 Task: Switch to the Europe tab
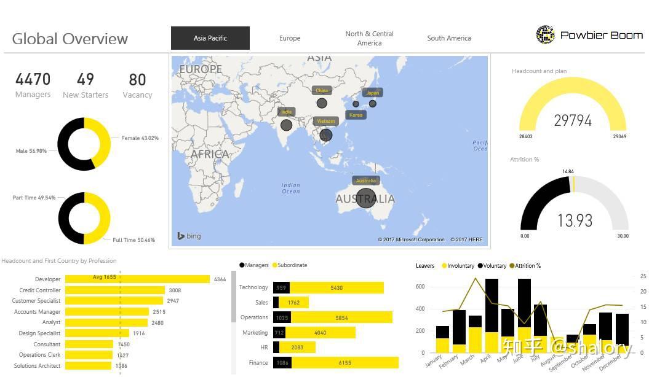pyautogui.click(x=289, y=38)
